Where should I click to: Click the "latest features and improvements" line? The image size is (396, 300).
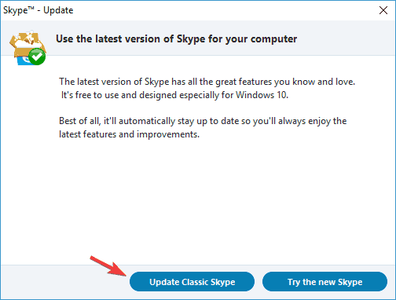point(129,134)
